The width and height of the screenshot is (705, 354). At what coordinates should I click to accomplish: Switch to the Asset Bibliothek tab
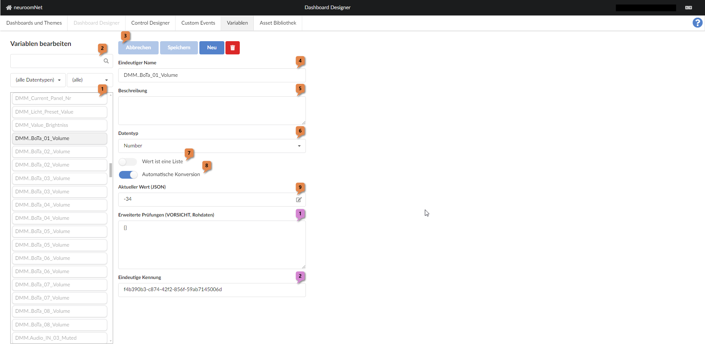(278, 23)
